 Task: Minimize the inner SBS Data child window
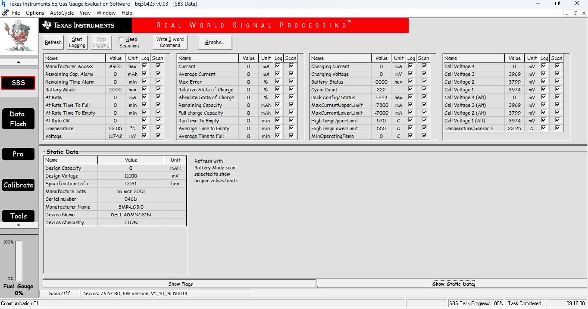click(566, 13)
